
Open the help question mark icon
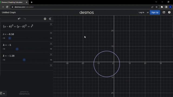[x=169, y=12]
